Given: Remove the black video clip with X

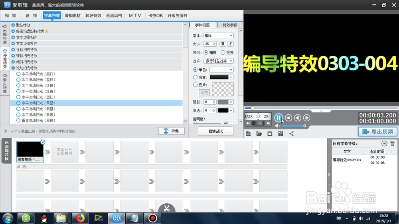Looking at the screenshot, I should coord(43,142).
